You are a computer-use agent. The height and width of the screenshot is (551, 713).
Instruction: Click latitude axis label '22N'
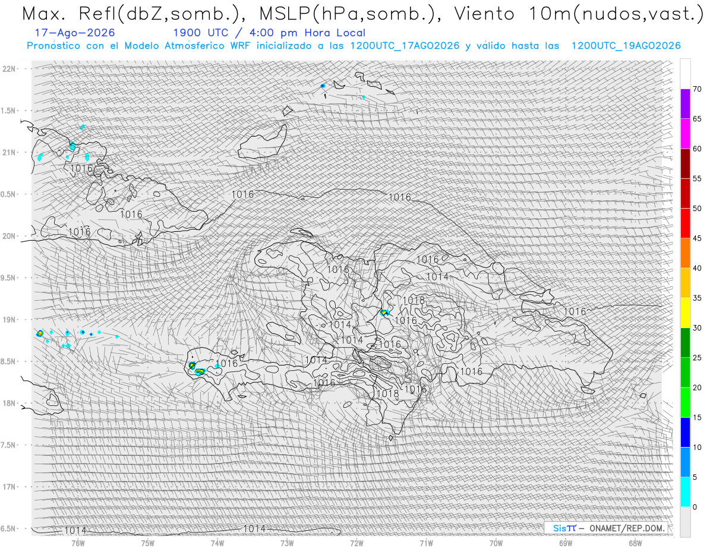coord(10,68)
